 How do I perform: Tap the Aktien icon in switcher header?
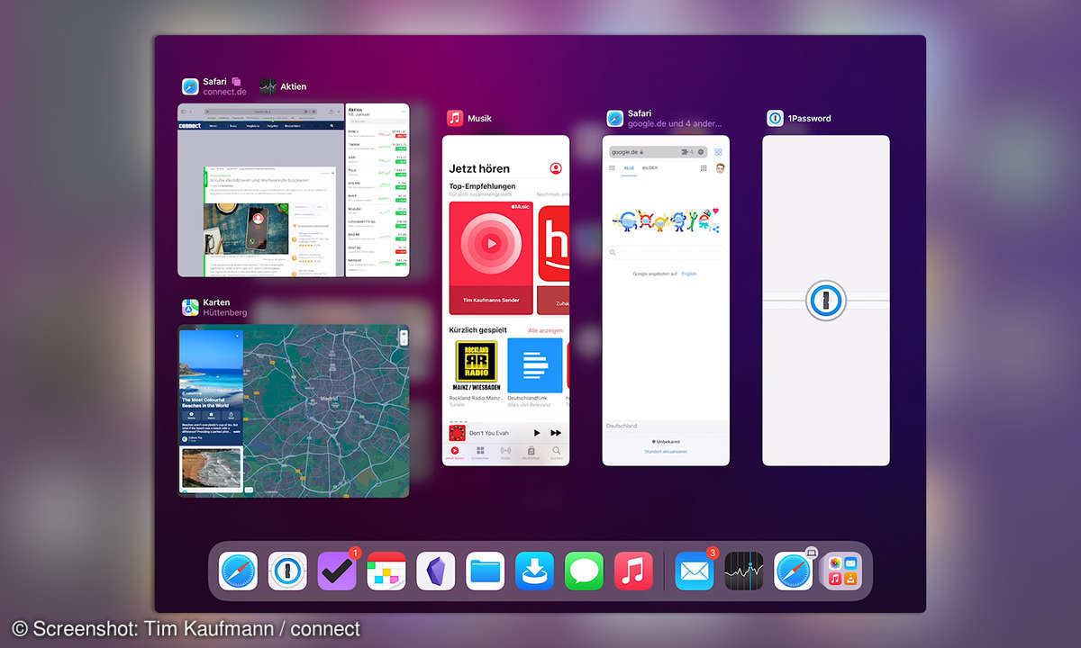click(268, 86)
